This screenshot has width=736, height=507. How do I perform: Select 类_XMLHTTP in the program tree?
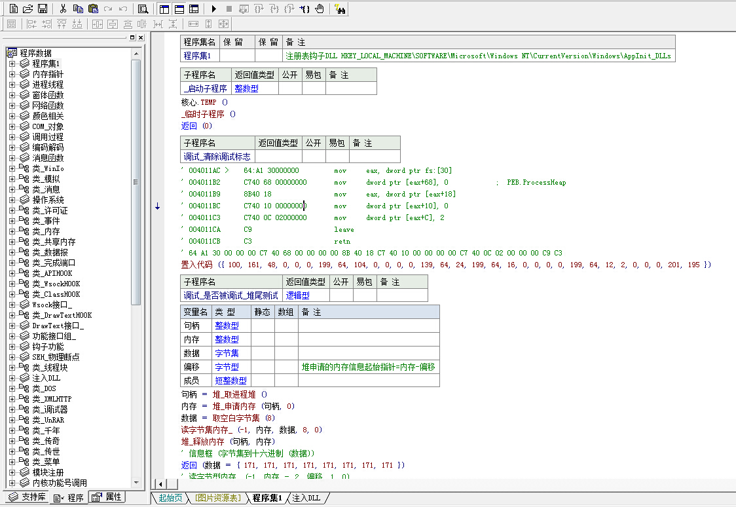click(x=52, y=399)
